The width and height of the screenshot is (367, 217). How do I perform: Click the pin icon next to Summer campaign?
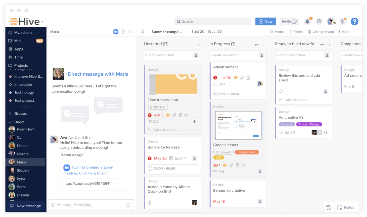pyautogui.click(x=143, y=32)
